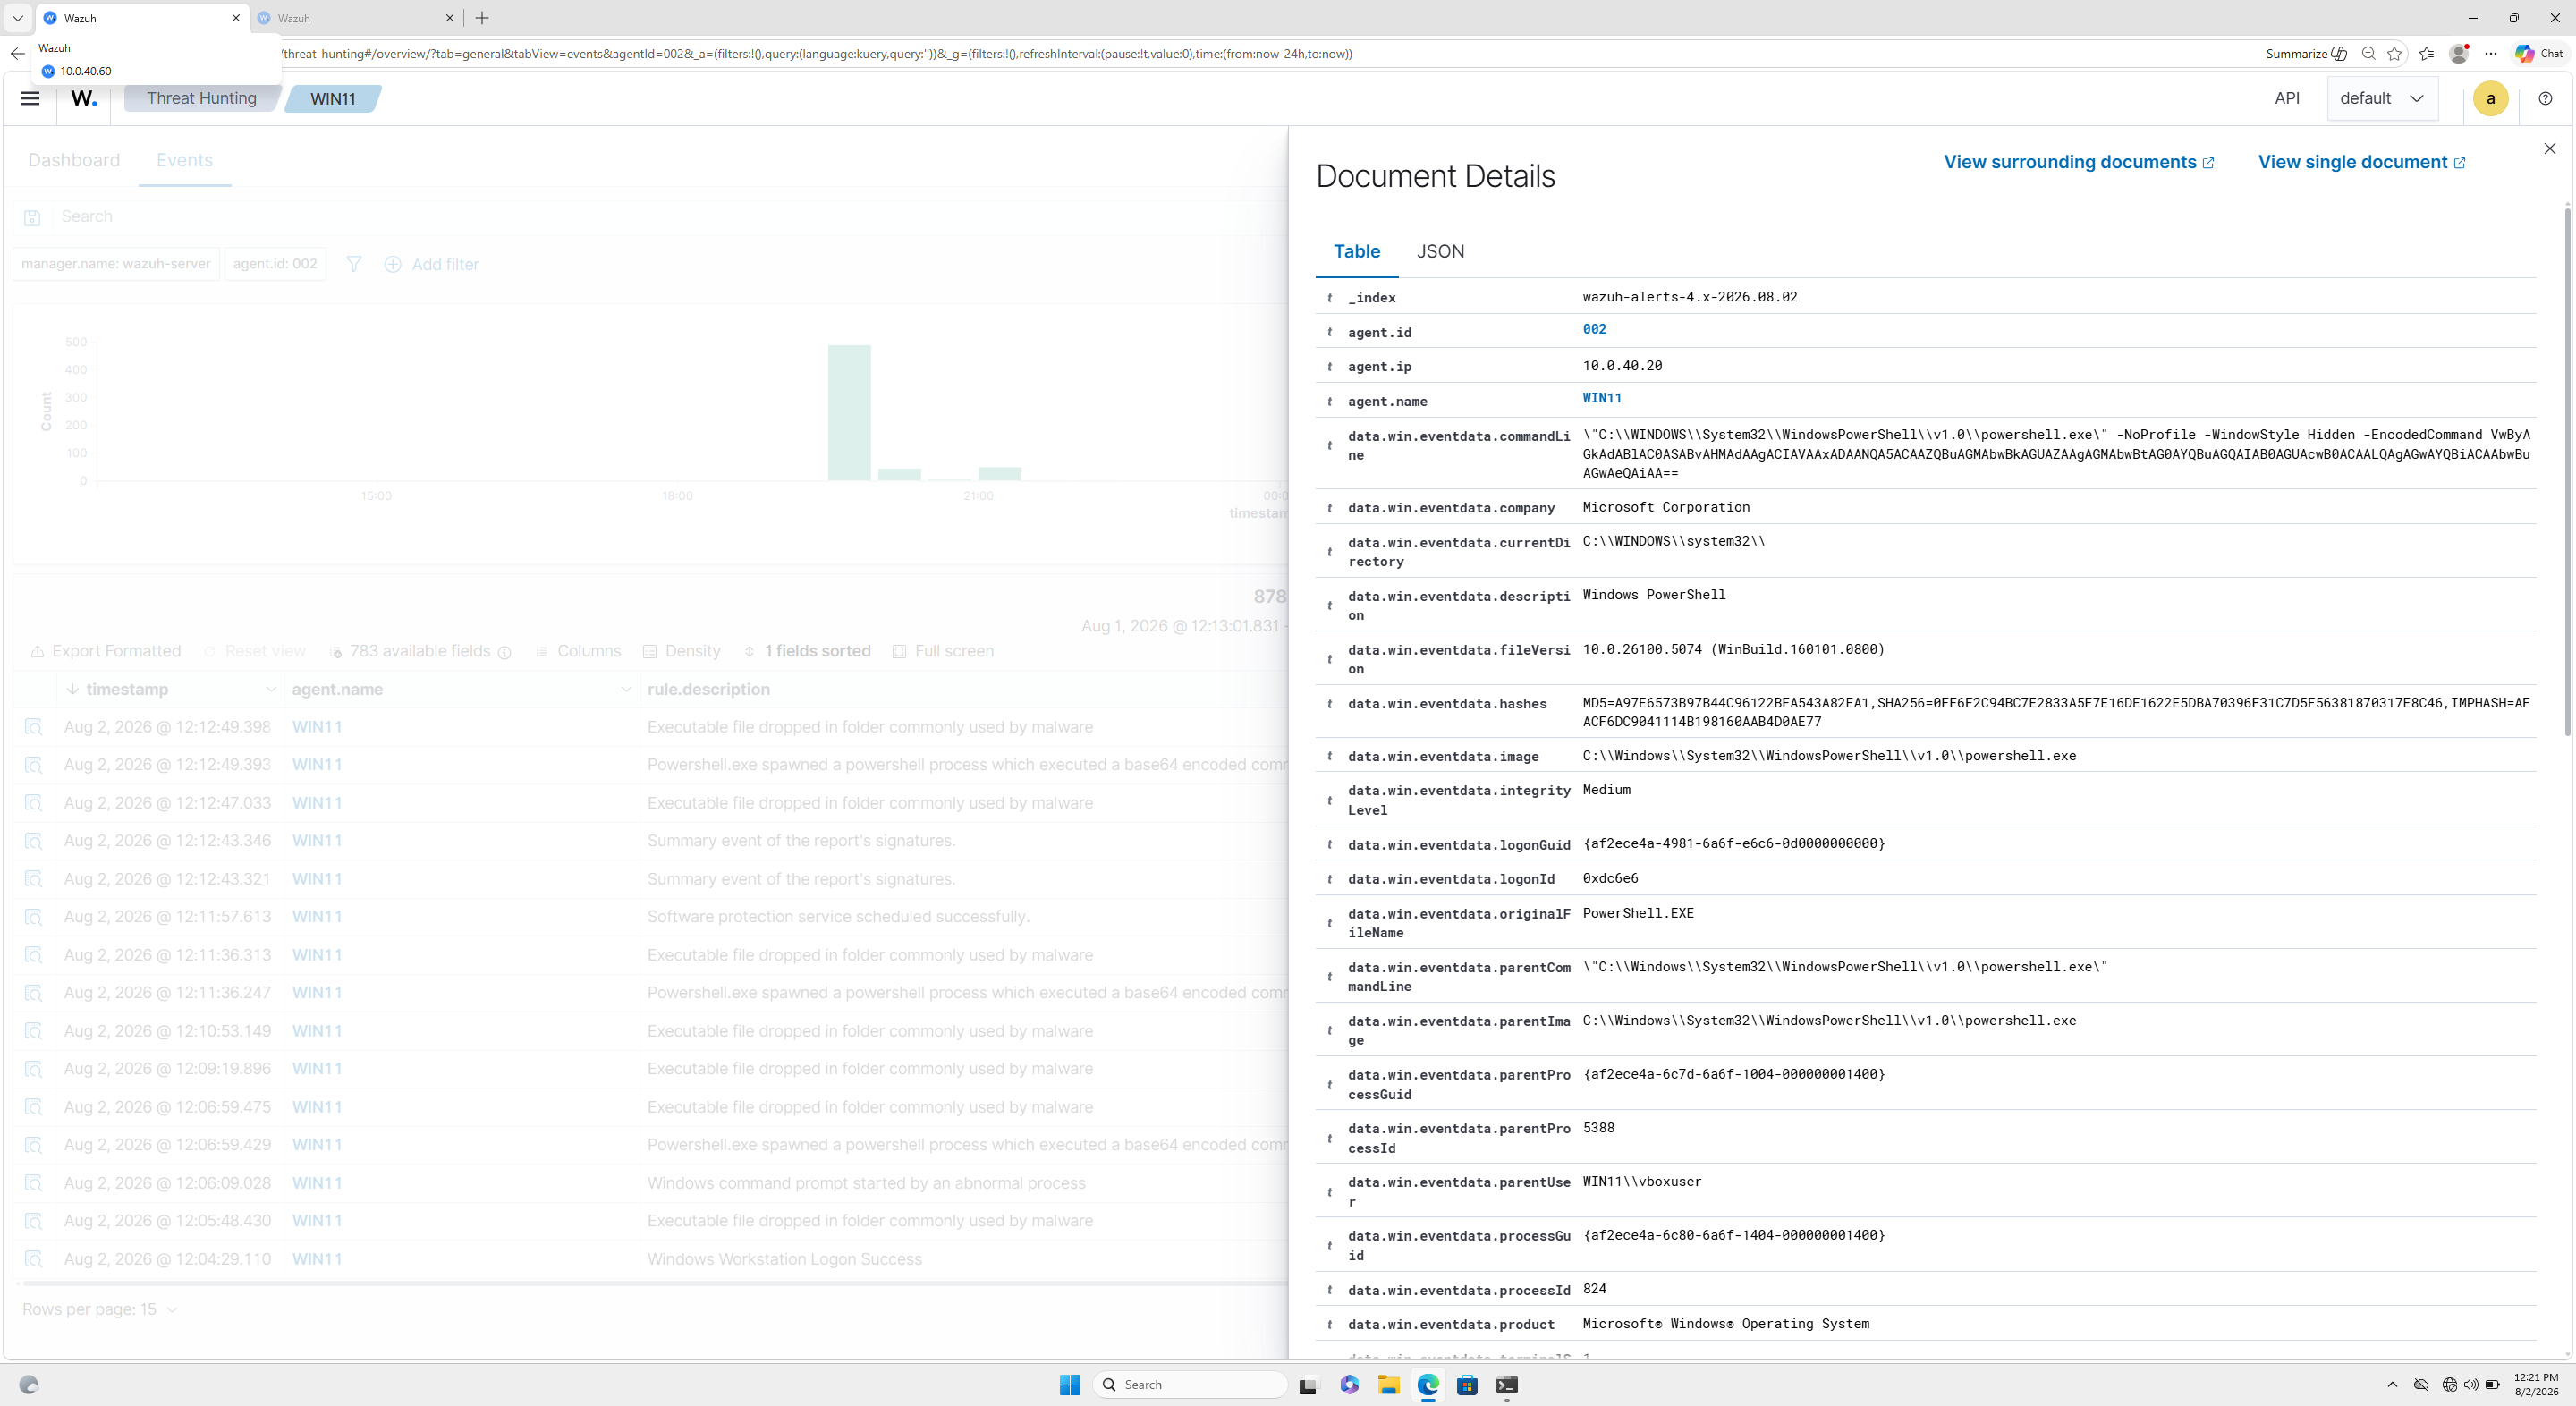Click the browser favorites star icon

pyautogui.click(x=2394, y=54)
